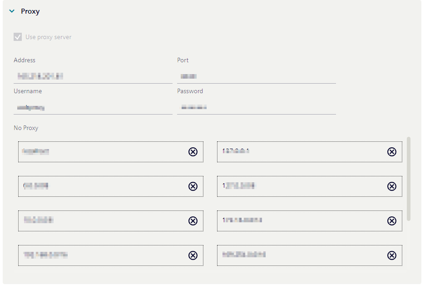Click the Proxy section heading

point(31,11)
